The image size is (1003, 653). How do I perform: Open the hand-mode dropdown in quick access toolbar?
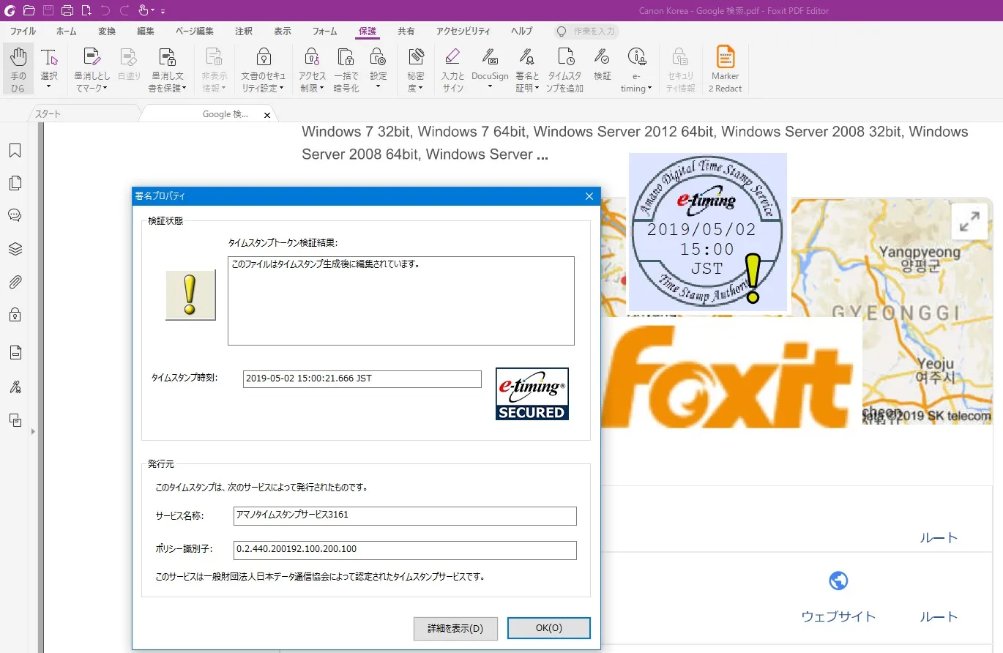coord(152,11)
